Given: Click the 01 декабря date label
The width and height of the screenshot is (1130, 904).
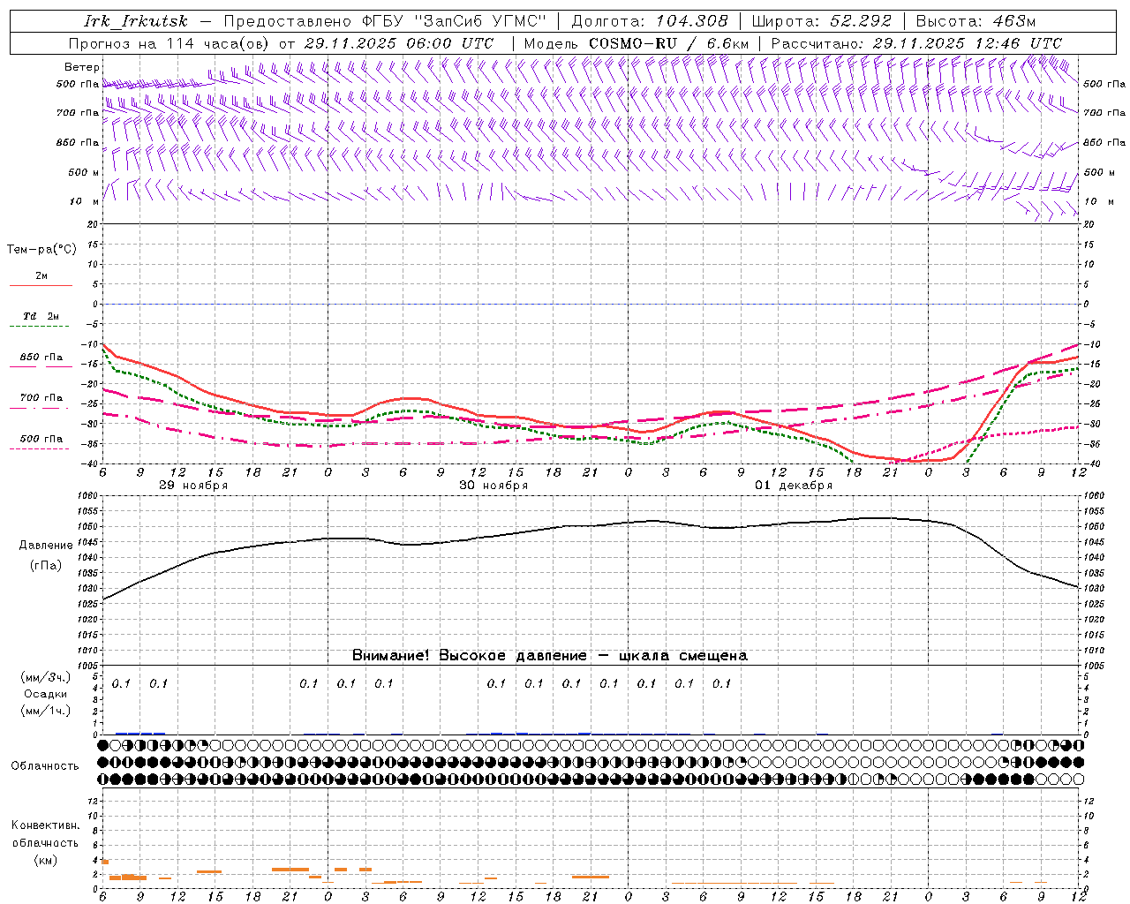Looking at the screenshot, I should pos(794,486).
